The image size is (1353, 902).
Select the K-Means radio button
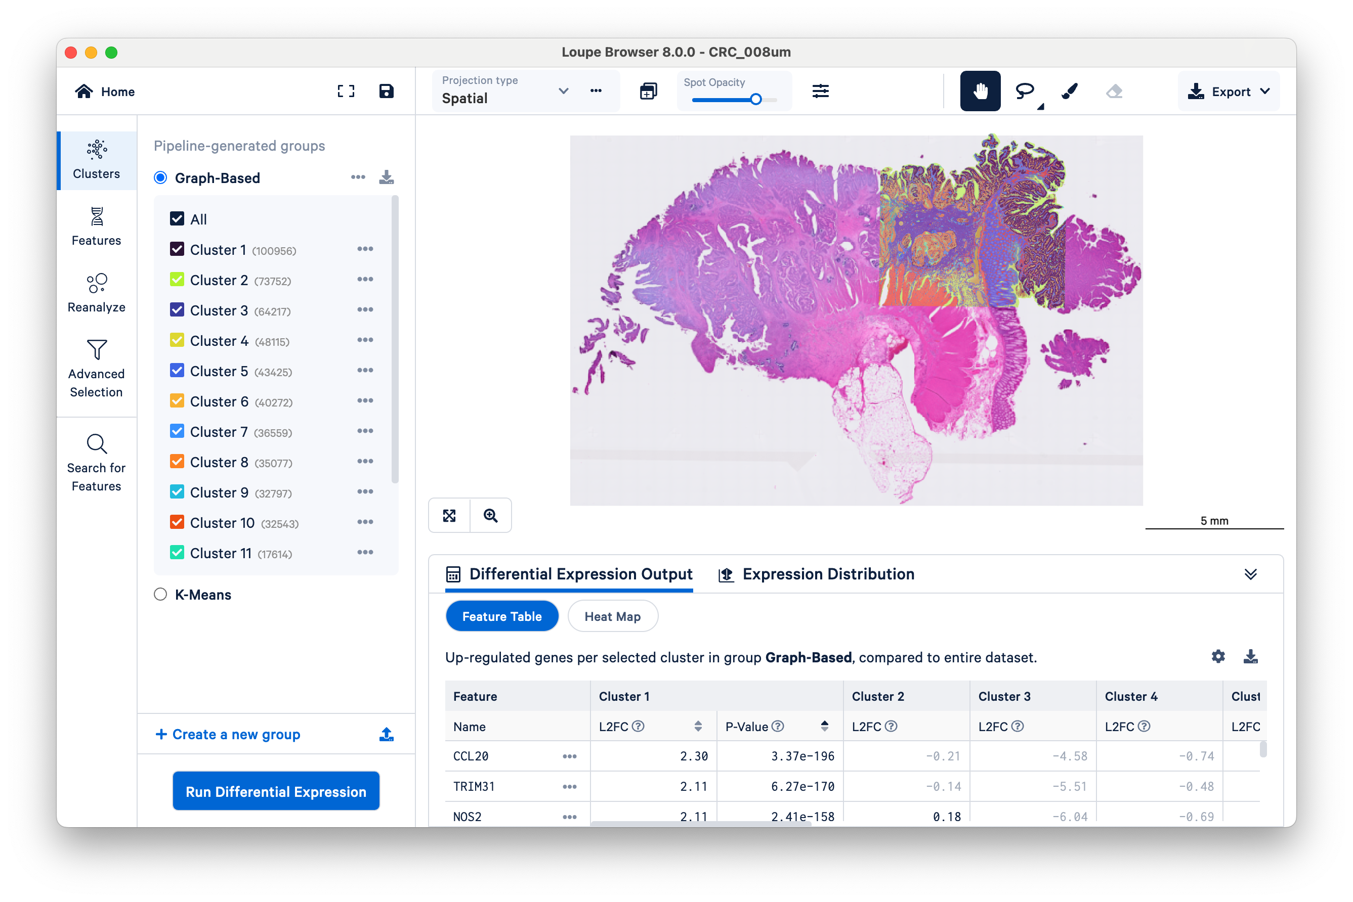click(160, 594)
